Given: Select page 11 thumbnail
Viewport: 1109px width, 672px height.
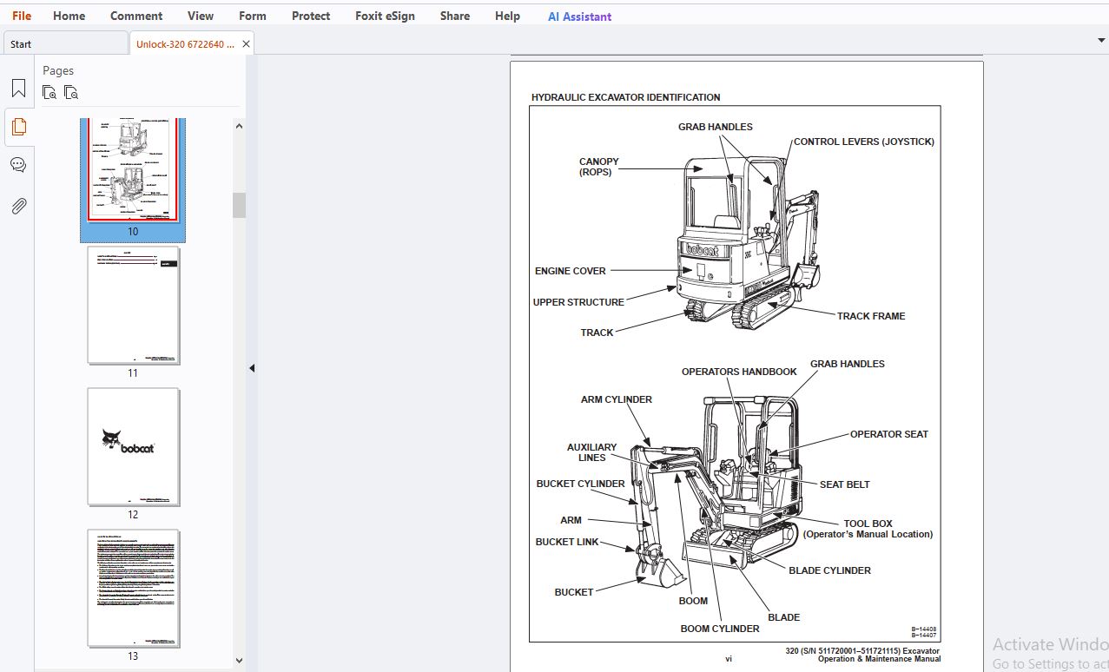Looking at the screenshot, I should pyautogui.click(x=133, y=306).
